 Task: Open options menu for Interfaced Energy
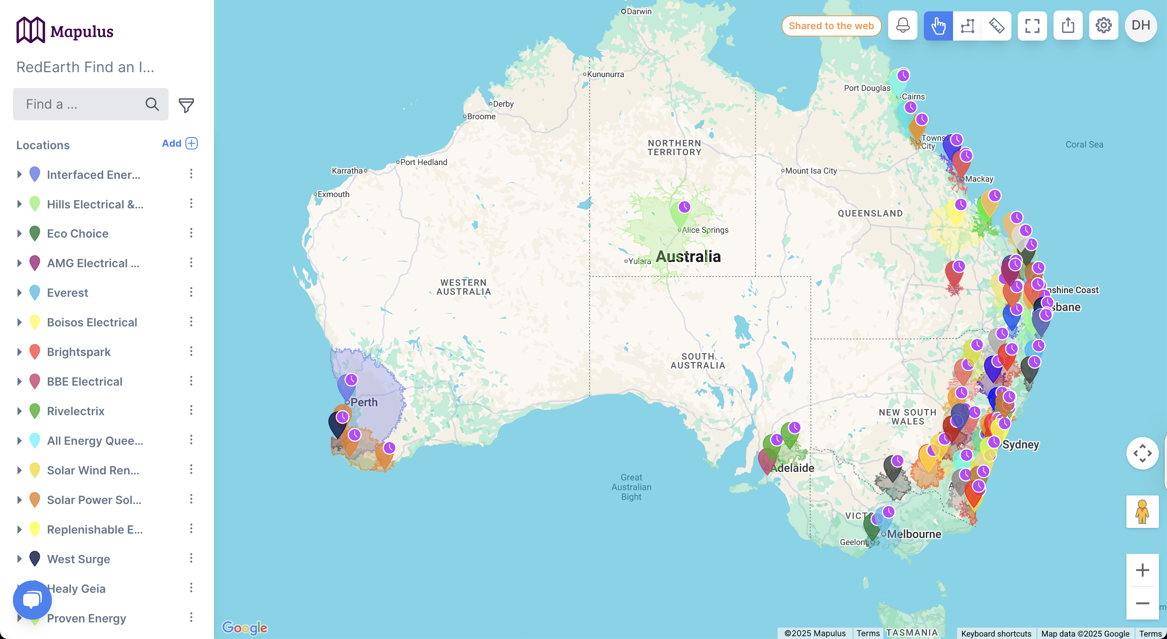tap(191, 174)
